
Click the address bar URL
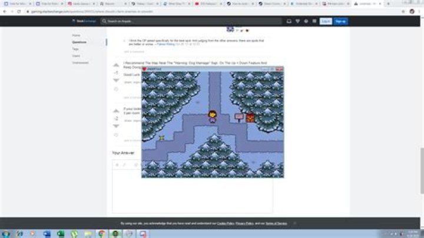point(92,12)
